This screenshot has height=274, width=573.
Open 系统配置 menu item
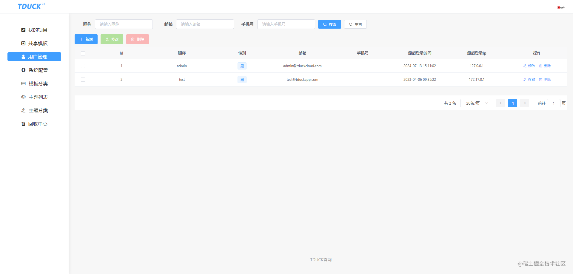34,70
